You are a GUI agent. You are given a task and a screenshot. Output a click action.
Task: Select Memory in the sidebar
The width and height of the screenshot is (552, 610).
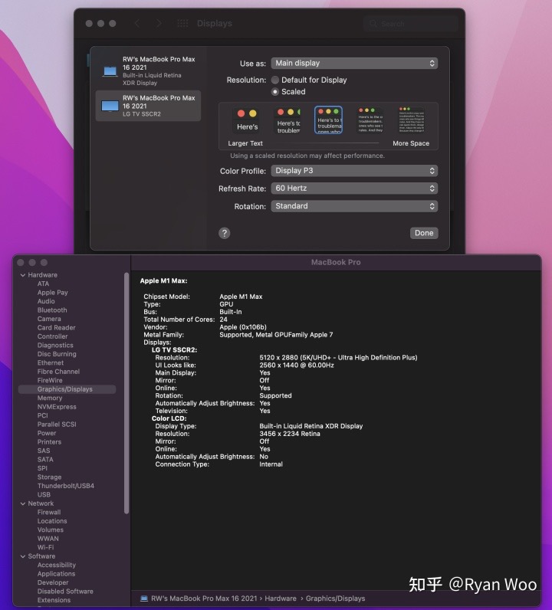pyautogui.click(x=50, y=398)
